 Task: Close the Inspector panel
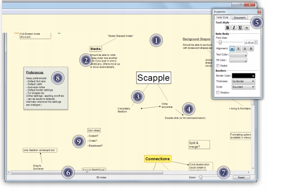[x=259, y=12]
